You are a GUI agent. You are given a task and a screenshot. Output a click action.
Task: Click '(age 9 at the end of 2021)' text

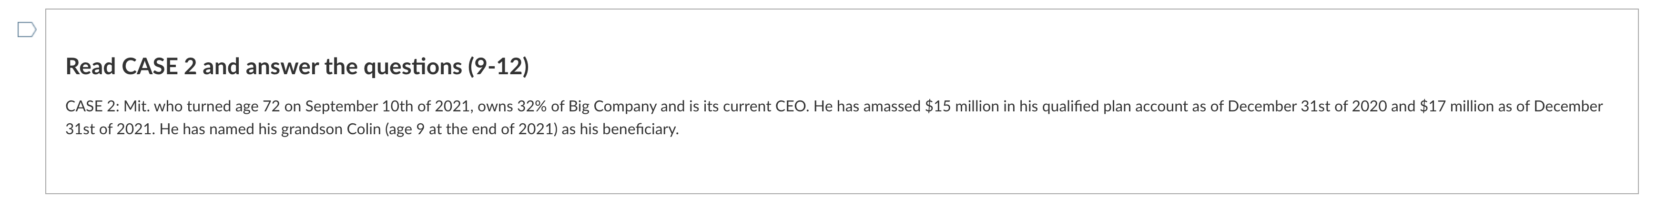click(x=471, y=129)
